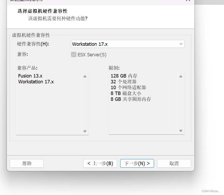Proceed with 下一步(N) button
This screenshot has width=224, height=195.
[137, 163]
